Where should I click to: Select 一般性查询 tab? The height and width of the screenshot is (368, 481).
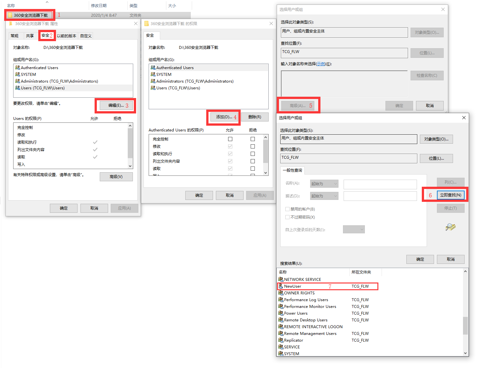coord(292,170)
